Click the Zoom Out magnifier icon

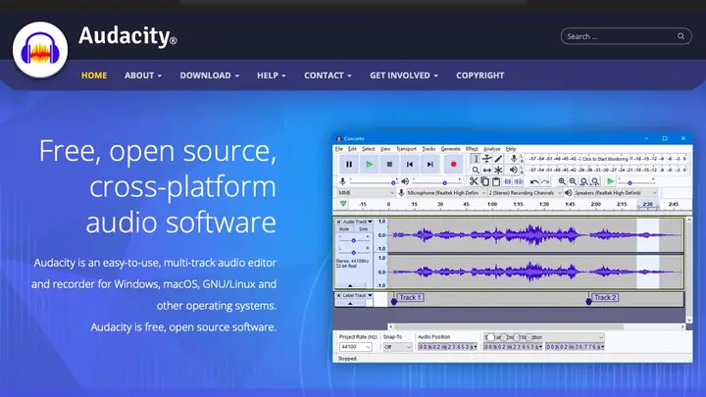tap(573, 181)
